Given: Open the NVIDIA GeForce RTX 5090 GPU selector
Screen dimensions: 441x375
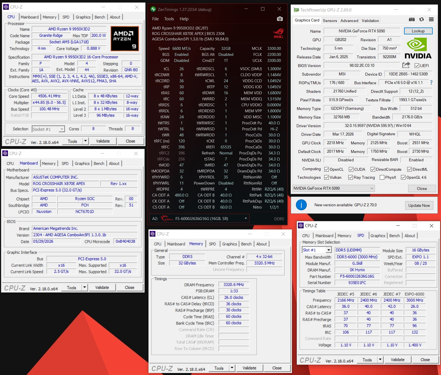Looking at the screenshot, I should tap(333, 188).
